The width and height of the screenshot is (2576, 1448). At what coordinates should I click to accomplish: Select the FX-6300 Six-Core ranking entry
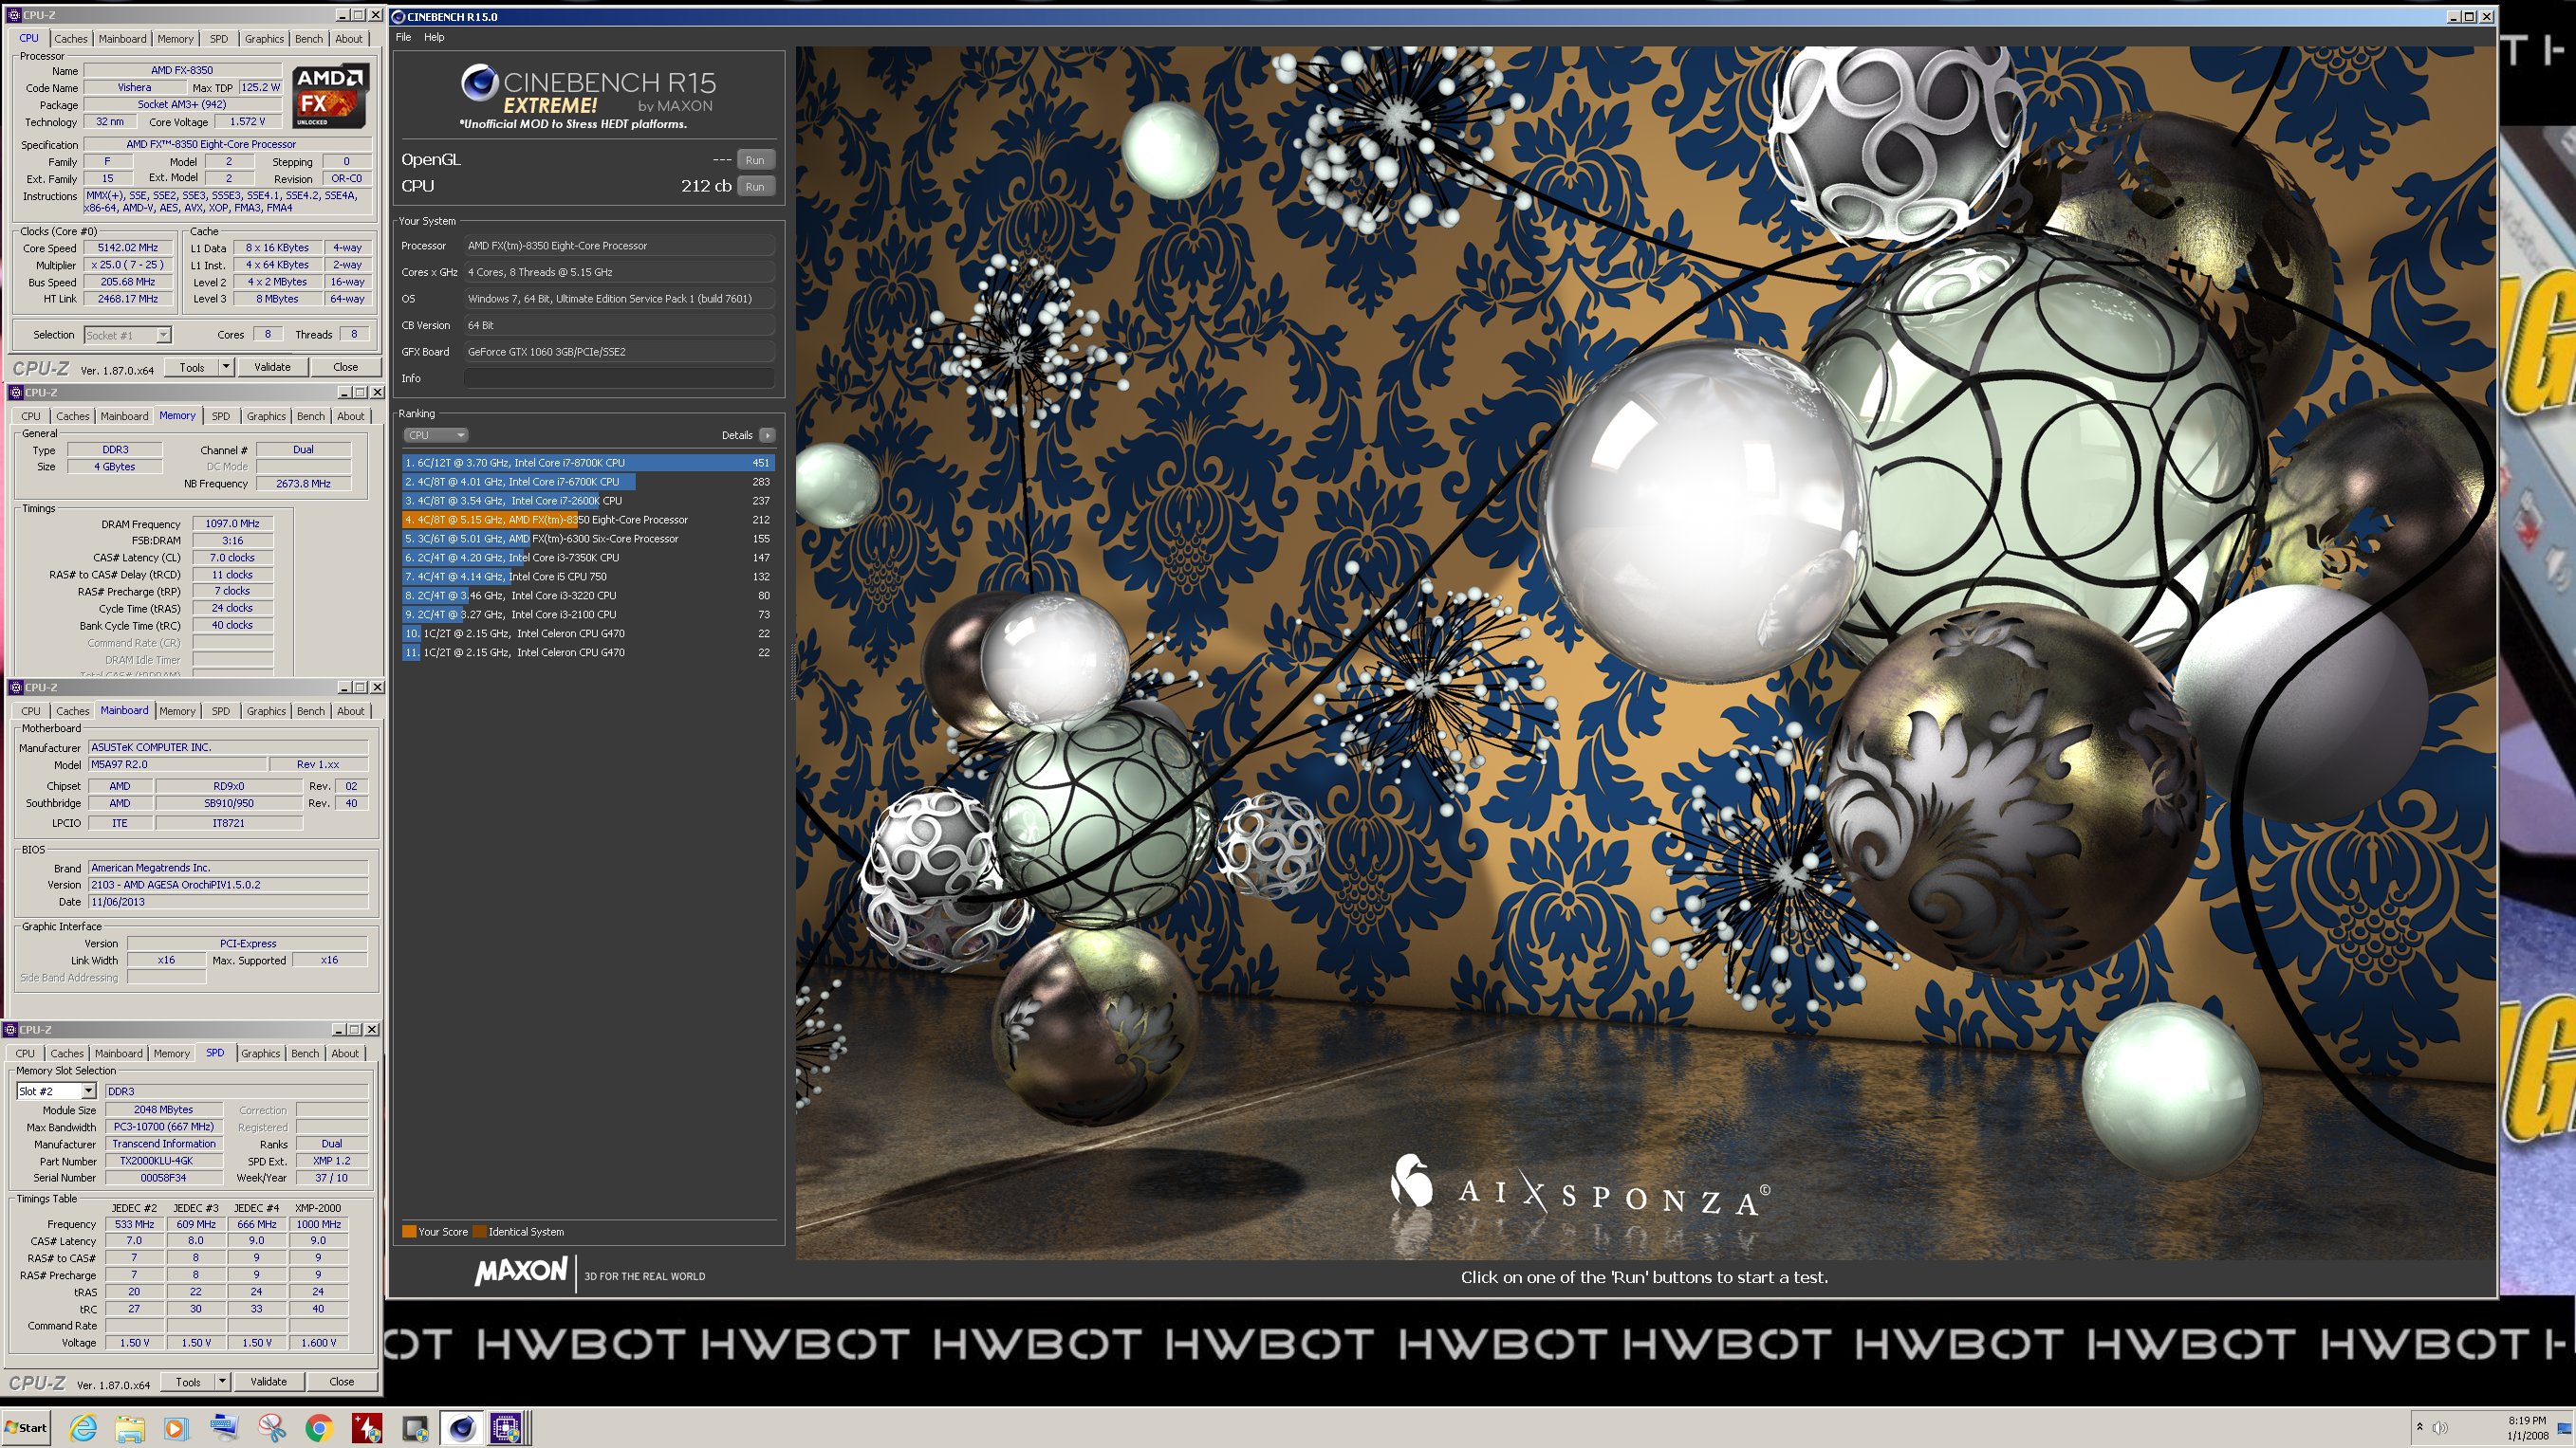coord(588,539)
